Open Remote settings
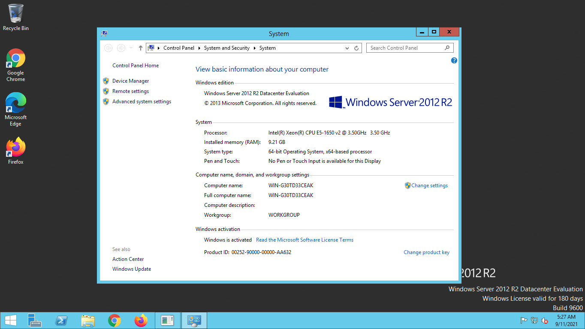This screenshot has width=585, height=329. click(131, 91)
